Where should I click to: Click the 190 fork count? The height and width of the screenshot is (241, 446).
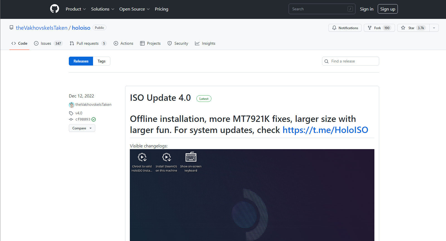coord(387,28)
